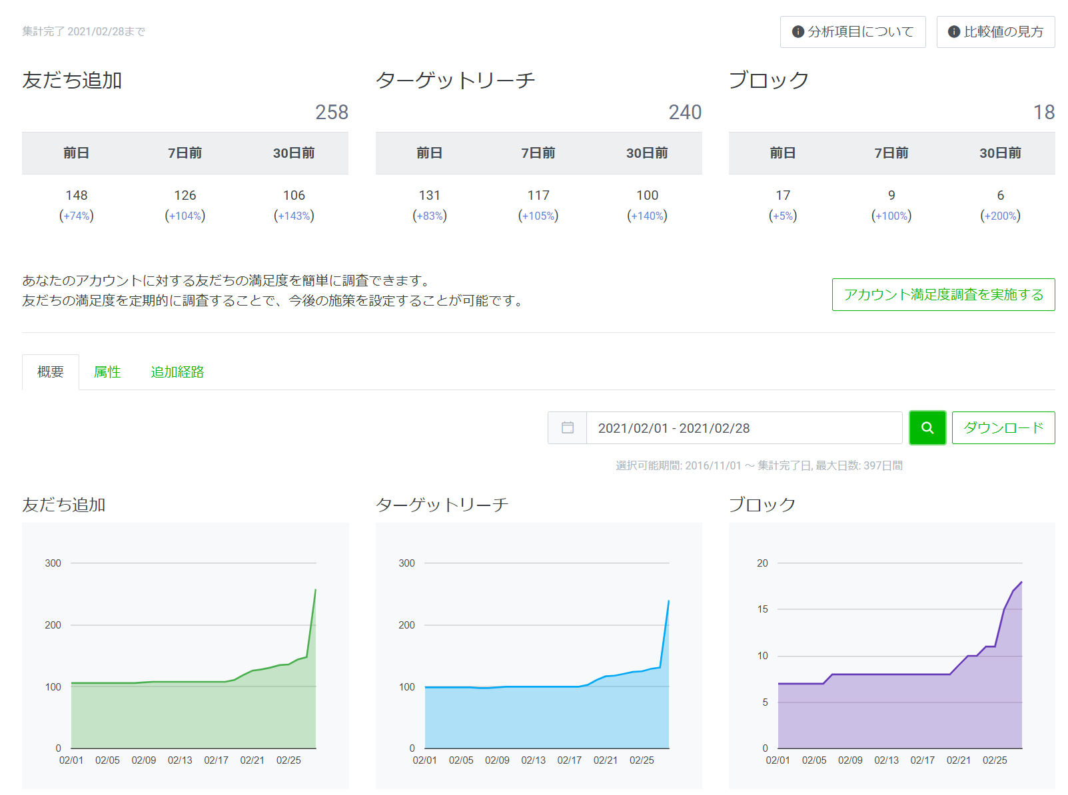Click 友だち追加 total value 258
The width and height of the screenshot is (1068, 795).
[x=332, y=112]
